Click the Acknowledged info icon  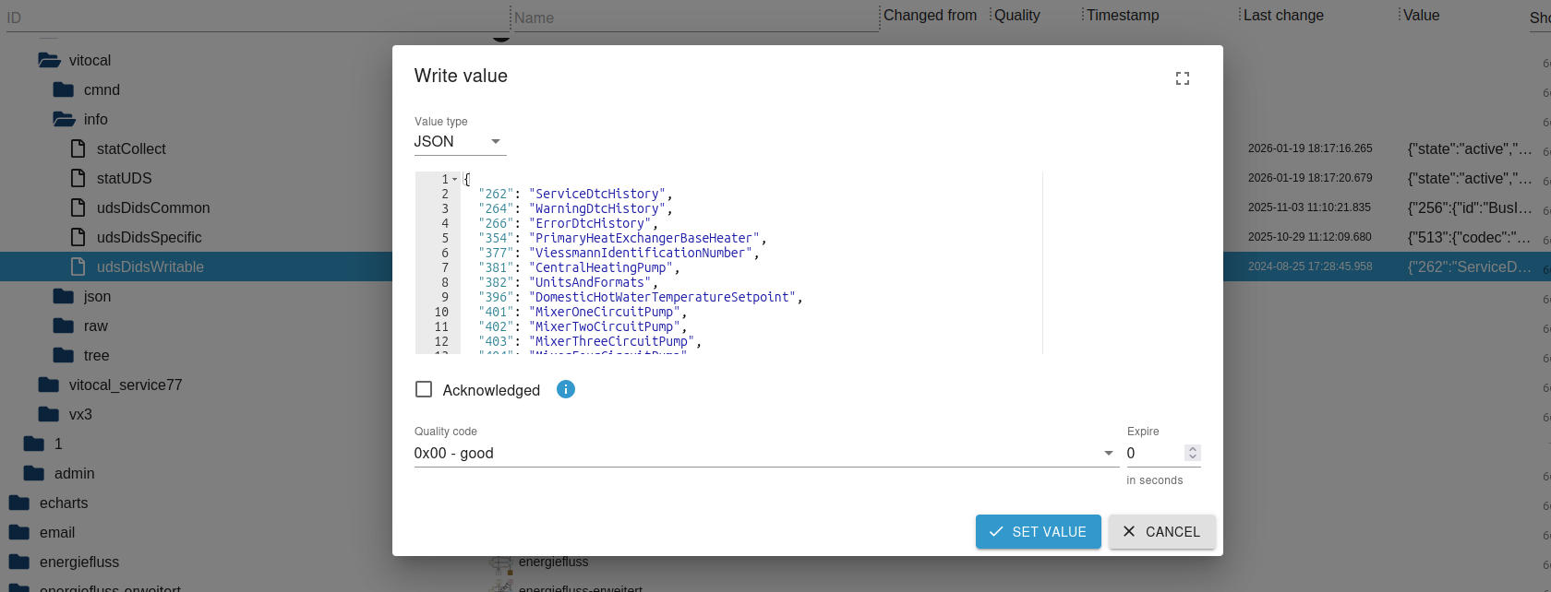(x=566, y=389)
